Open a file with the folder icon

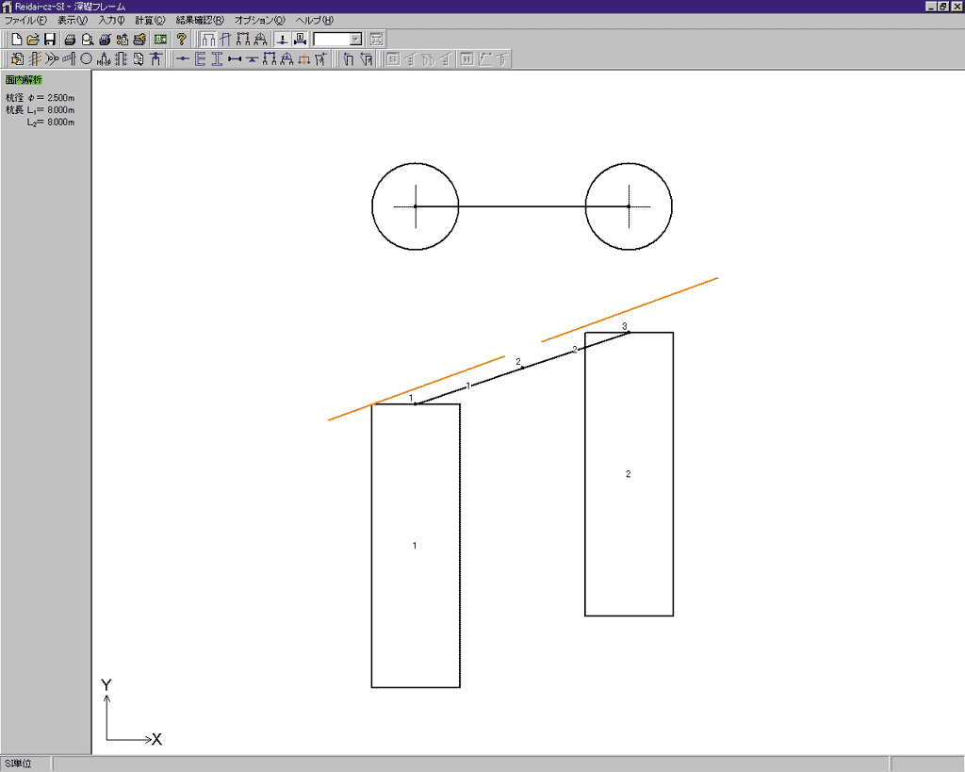32,40
